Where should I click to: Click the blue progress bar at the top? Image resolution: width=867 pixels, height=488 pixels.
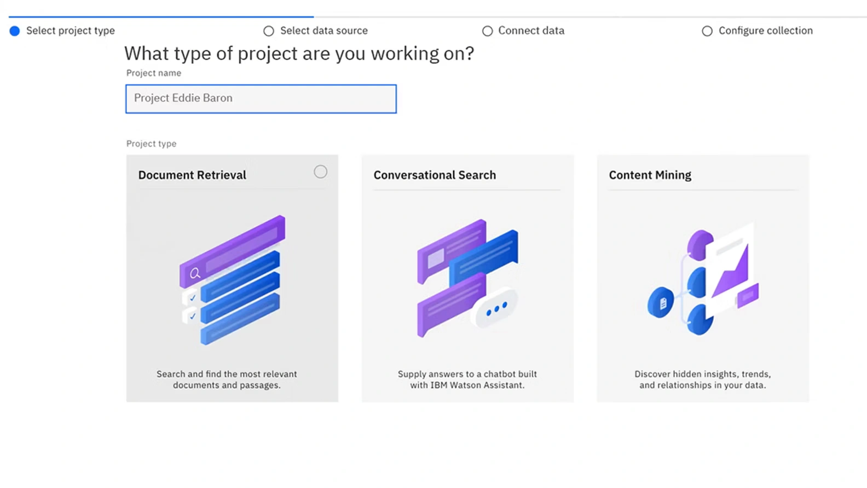161,17
